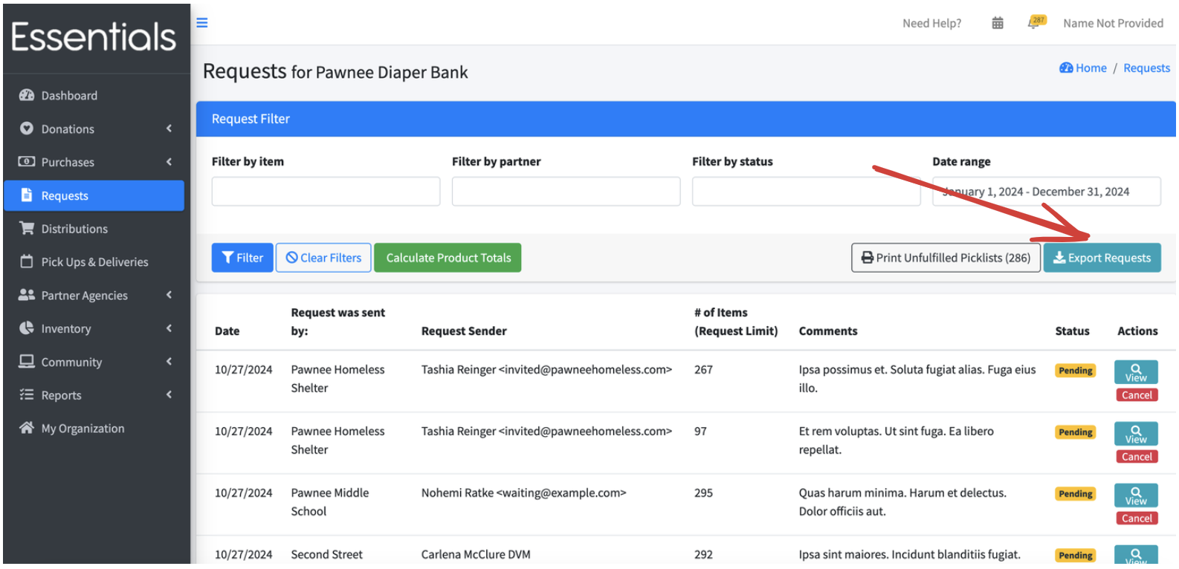Open the Filter by status dropdown

pos(806,191)
